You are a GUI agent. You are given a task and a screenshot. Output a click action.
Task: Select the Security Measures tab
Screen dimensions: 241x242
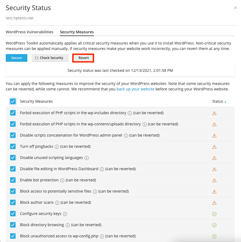point(77,32)
